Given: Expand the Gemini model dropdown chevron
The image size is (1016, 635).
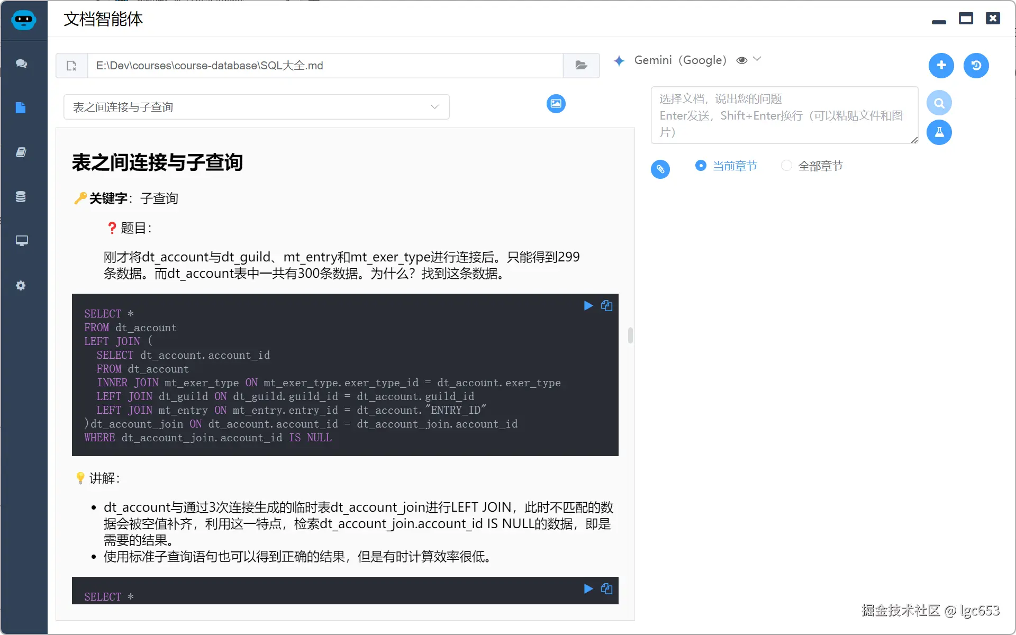Looking at the screenshot, I should tap(757, 59).
